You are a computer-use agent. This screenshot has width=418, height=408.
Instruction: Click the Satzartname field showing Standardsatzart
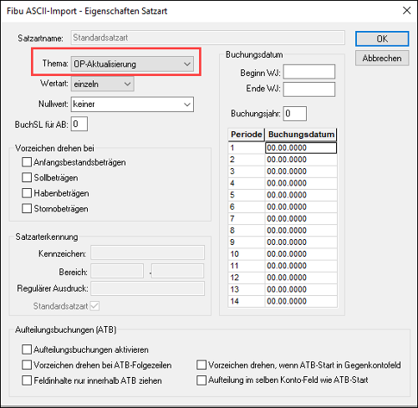point(207,38)
